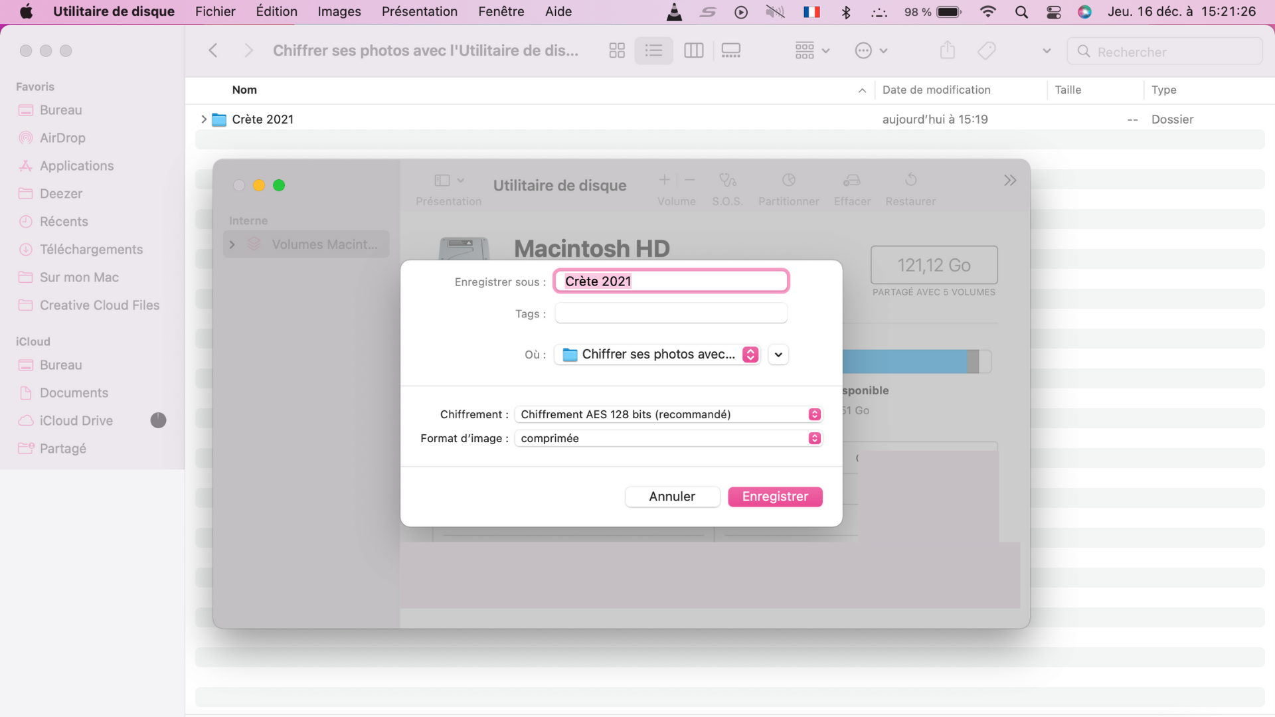This screenshot has width=1275, height=717.
Task: Switch Finder to column view
Action: (x=693, y=50)
